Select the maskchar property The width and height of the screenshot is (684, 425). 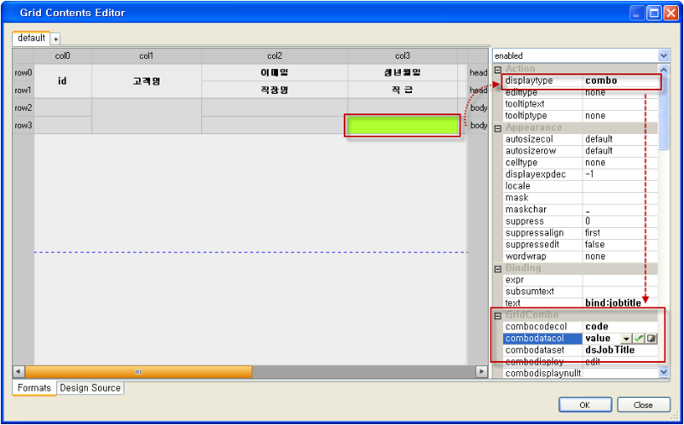point(580,210)
